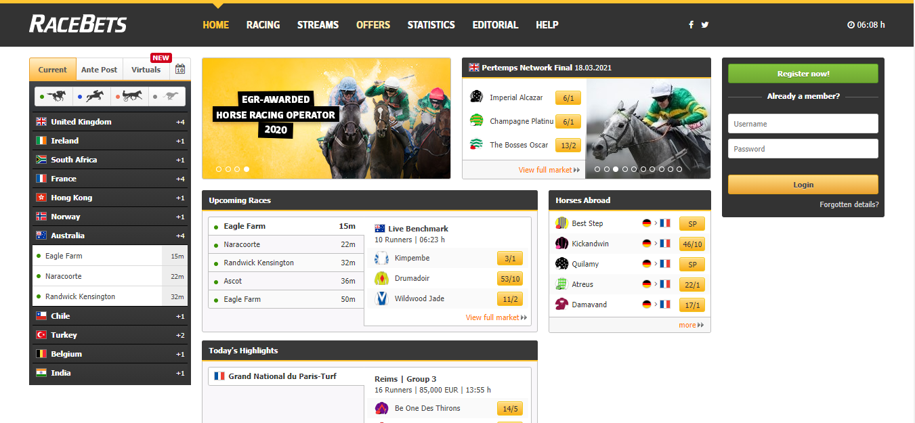The width and height of the screenshot is (915, 423).
Task: Expand Turkey races in sidebar
Action: pyautogui.click(x=110, y=335)
